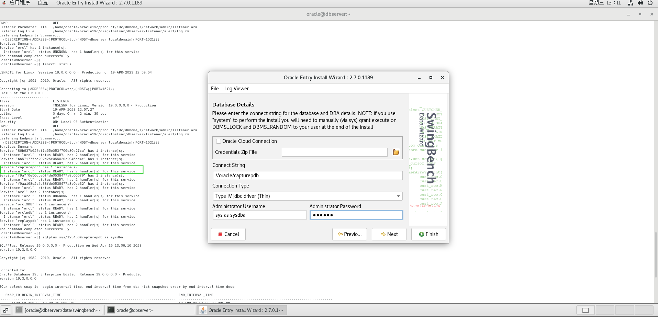
Task: Click the Cancel button
Action: (x=228, y=234)
